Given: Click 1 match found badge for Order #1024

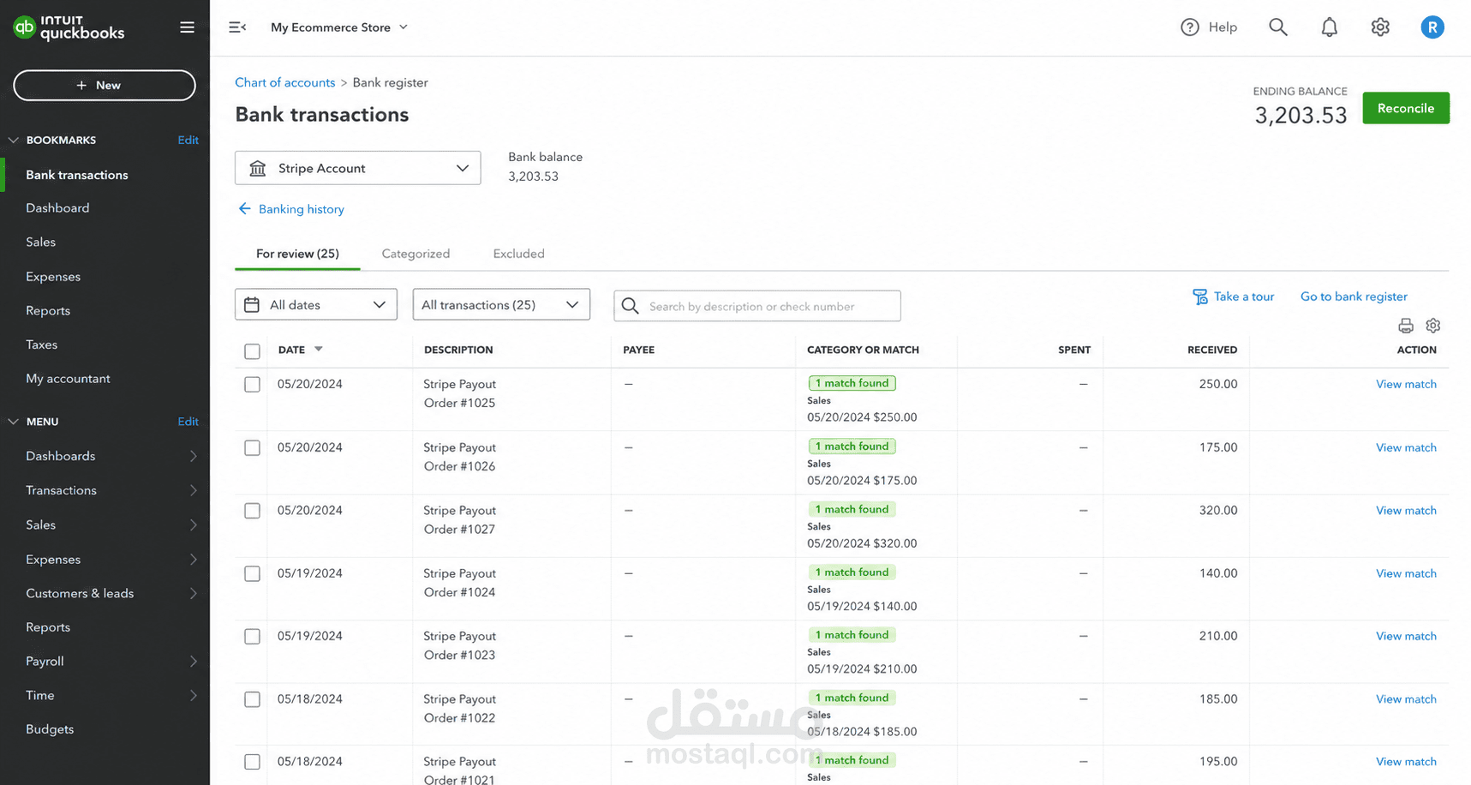Looking at the screenshot, I should [x=852, y=572].
